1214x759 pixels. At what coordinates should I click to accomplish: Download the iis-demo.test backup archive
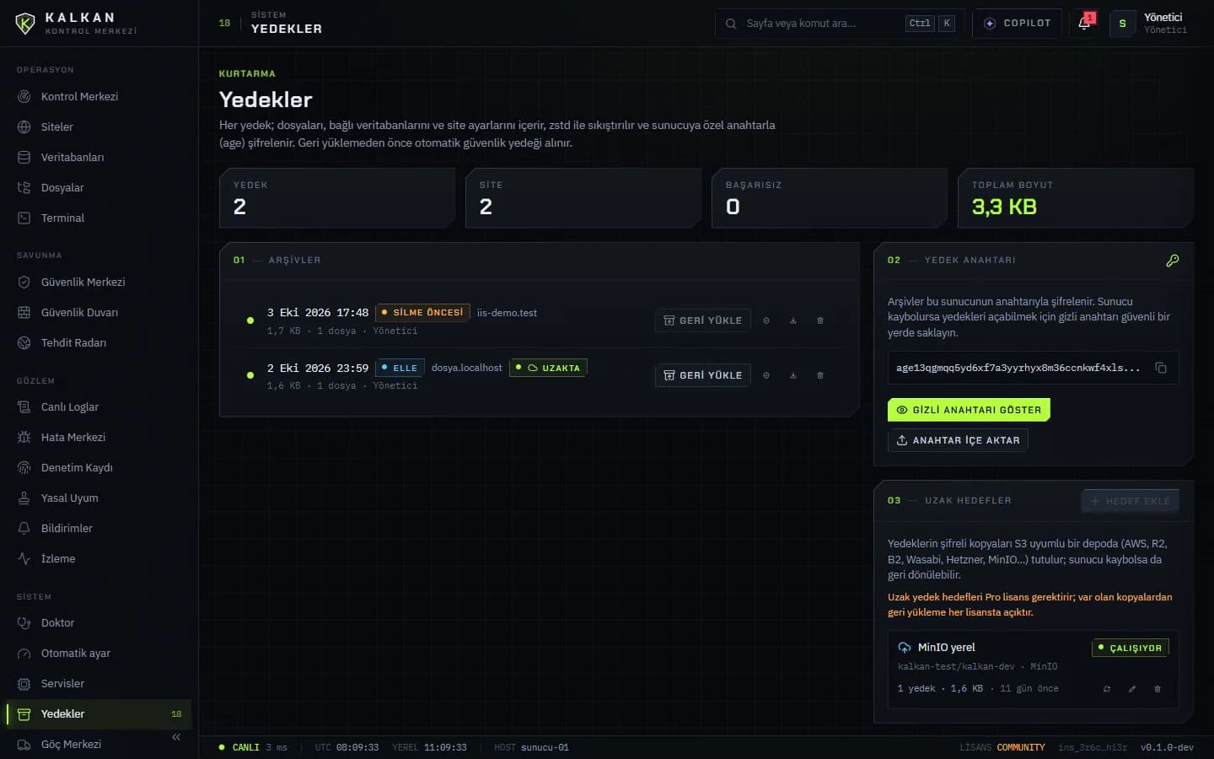[793, 320]
